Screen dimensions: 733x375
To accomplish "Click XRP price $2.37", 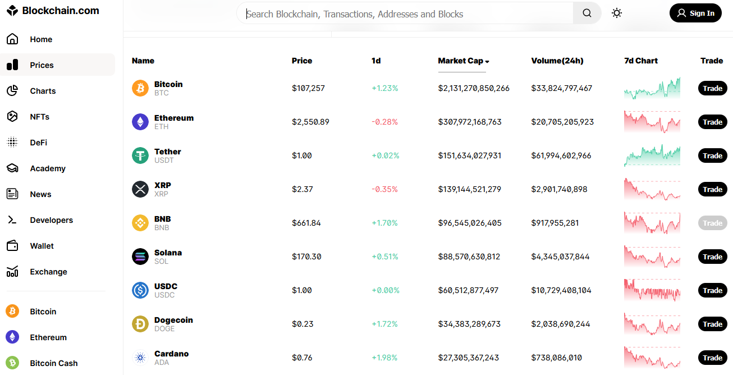I will 303,189.
